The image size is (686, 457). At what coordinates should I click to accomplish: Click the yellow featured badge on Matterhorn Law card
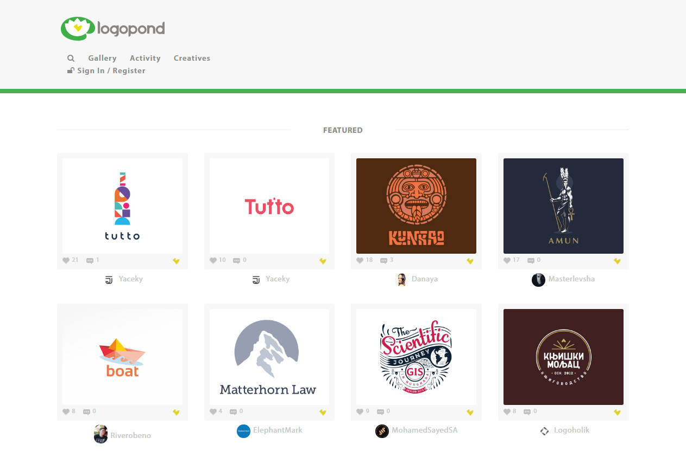click(x=323, y=412)
